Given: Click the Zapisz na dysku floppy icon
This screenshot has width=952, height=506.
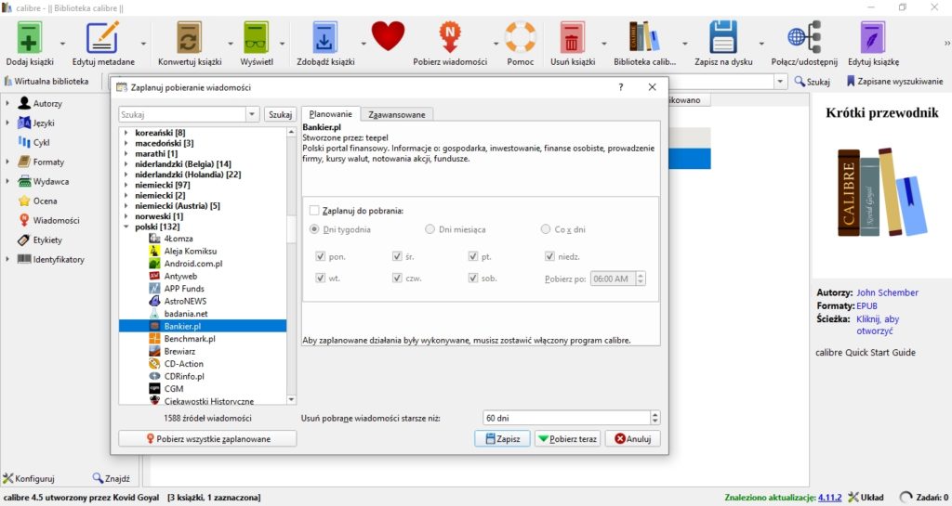Looking at the screenshot, I should pos(723,38).
